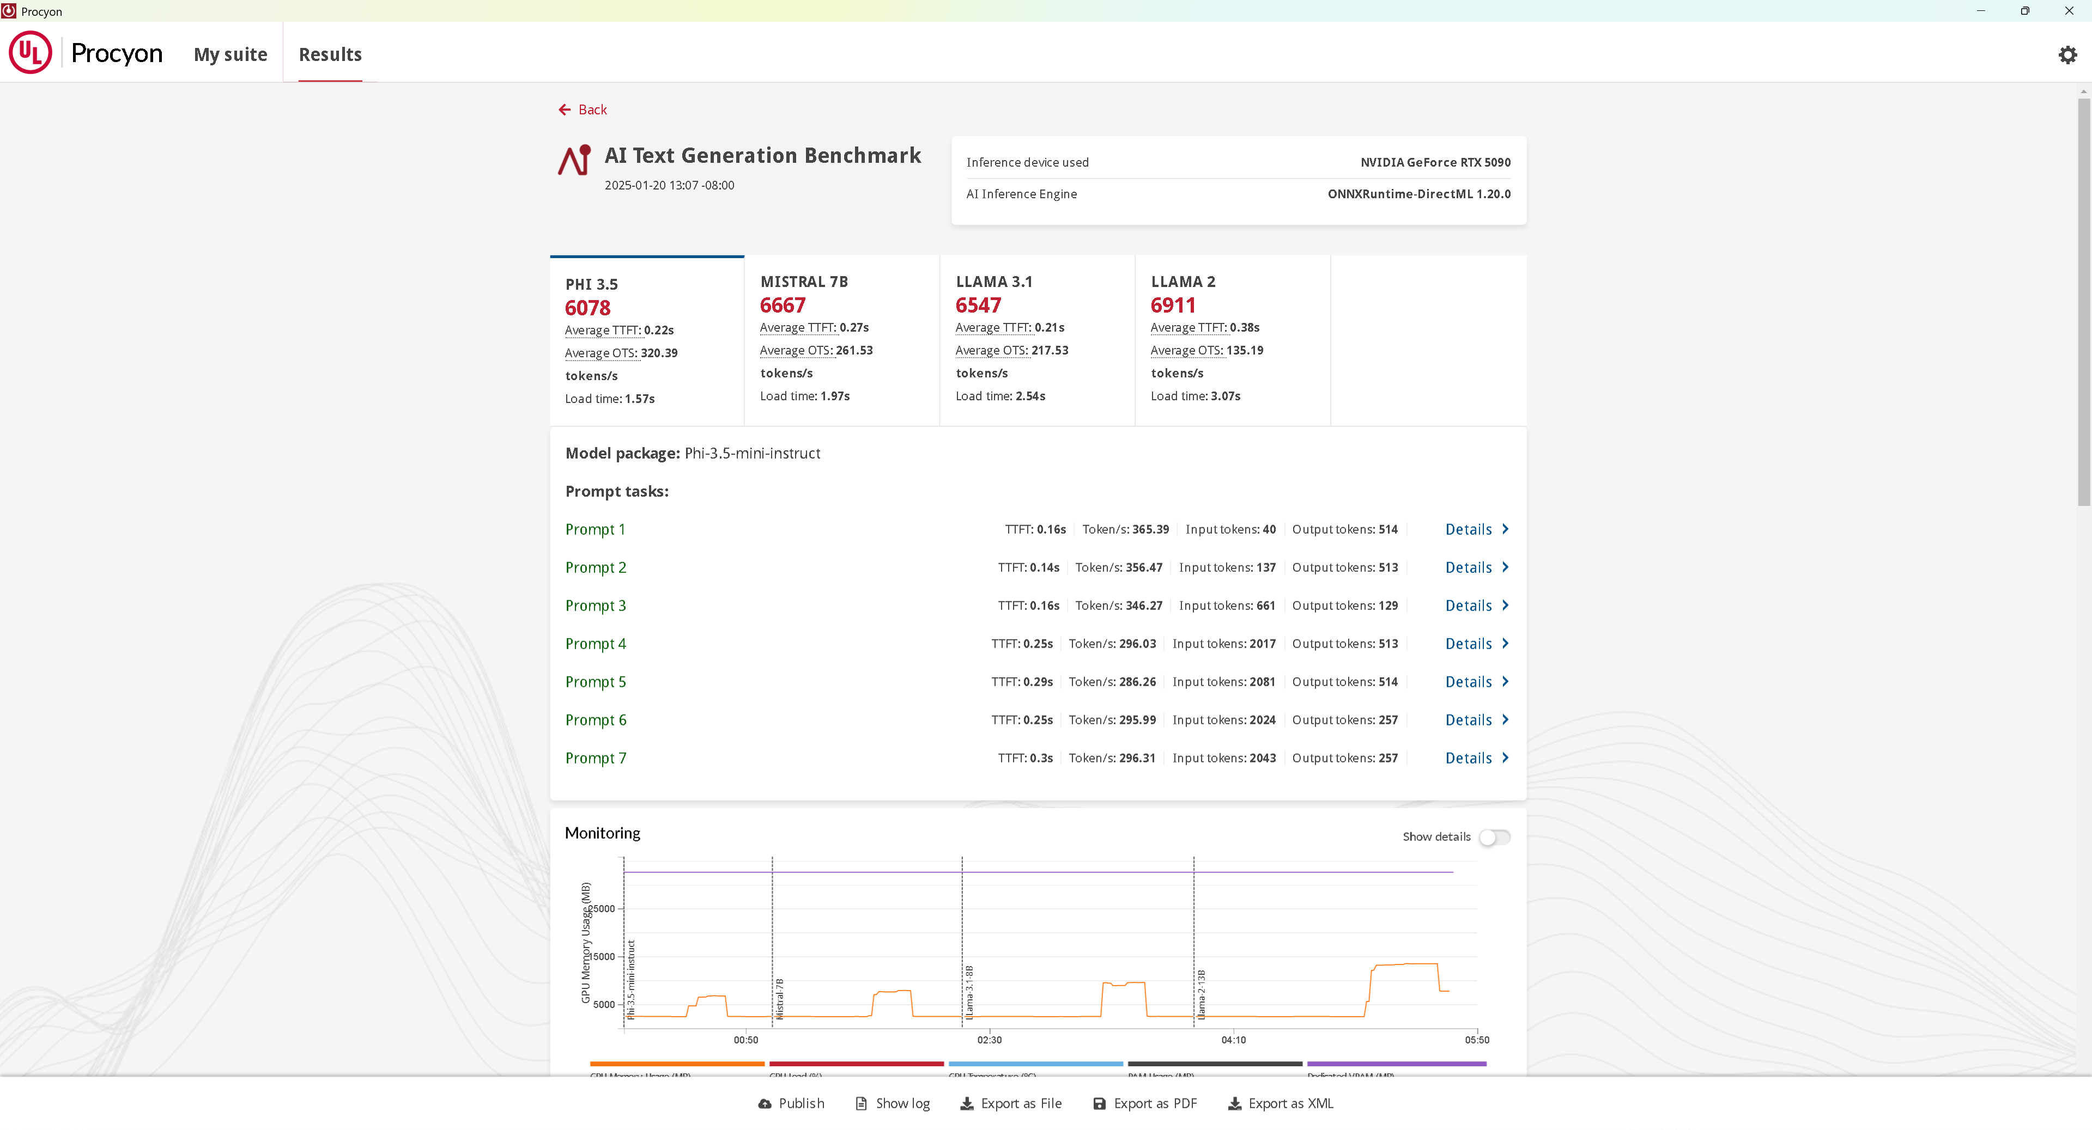This screenshot has height=1130, width=2092.
Task: Open the Prompt 3 link
Action: 596,606
